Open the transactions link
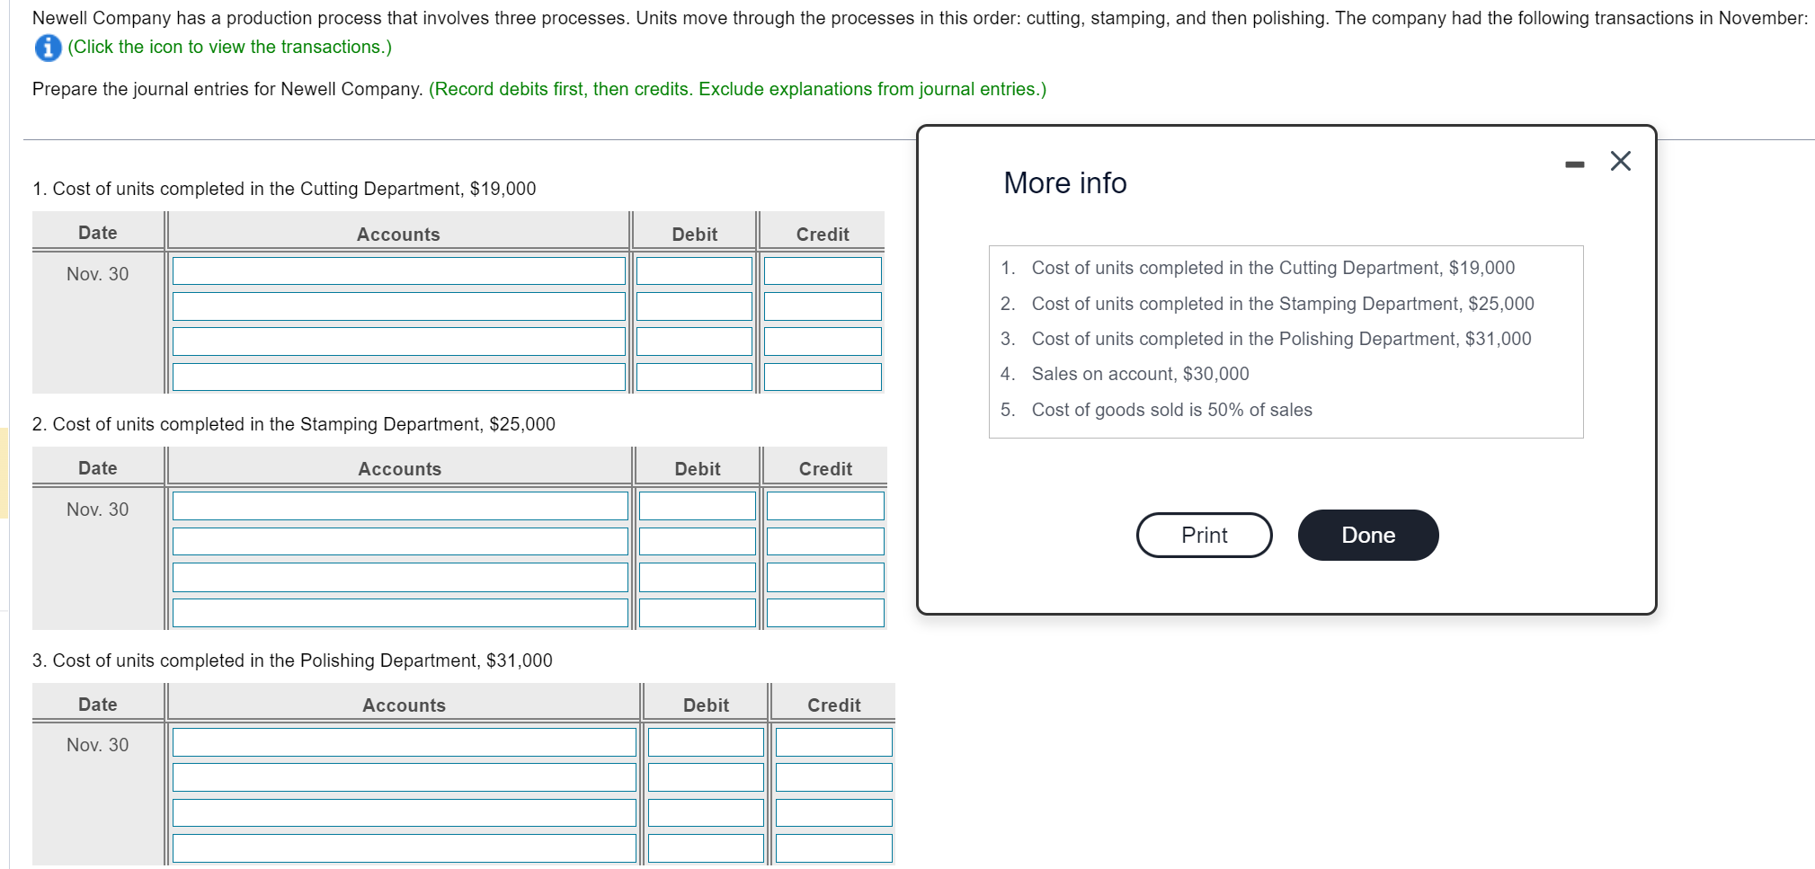This screenshot has width=1815, height=869. pos(227,47)
